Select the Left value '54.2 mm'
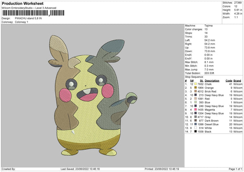The height and width of the screenshot is (172, 244). [209, 40]
